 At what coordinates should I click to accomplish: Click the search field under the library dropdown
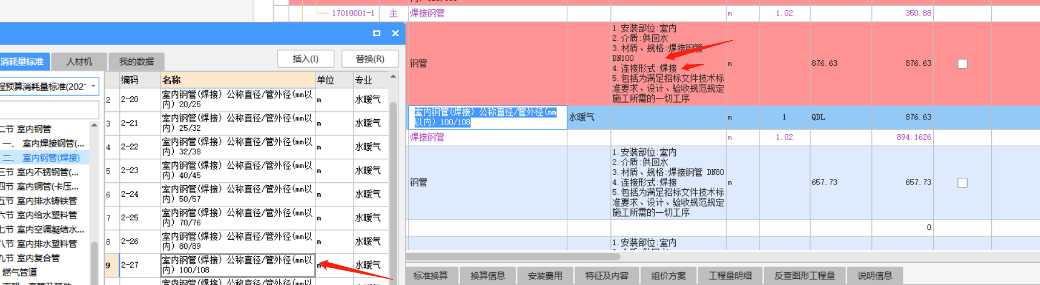click(49, 110)
